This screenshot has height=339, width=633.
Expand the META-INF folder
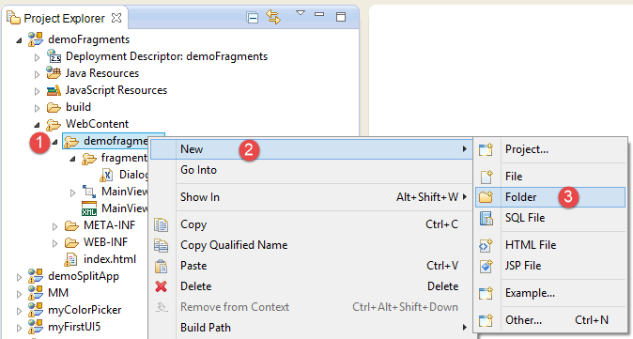click(x=54, y=226)
